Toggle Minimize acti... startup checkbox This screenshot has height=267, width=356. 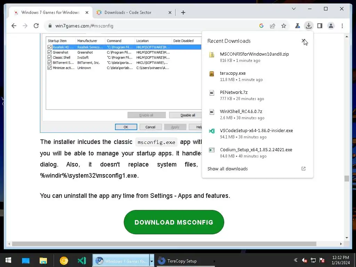(x=49, y=68)
